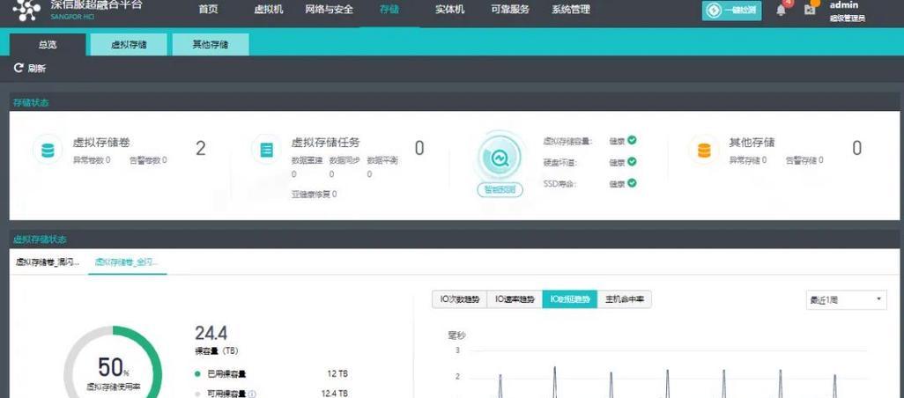Open the 系统管理 menu
The height and width of the screenshot is (398, 904).
(571, 9)
